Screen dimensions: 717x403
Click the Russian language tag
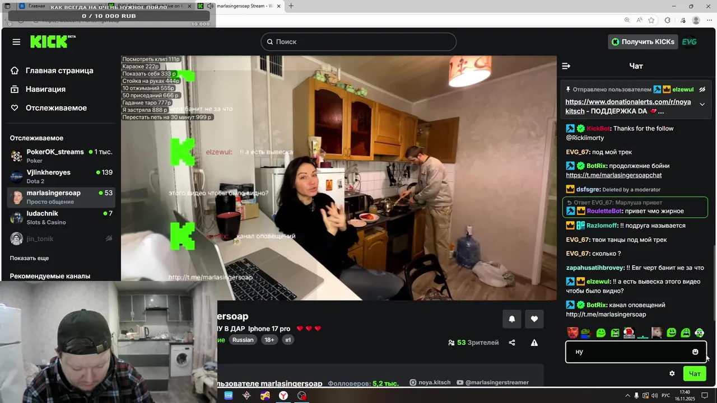tap(243, 340)
